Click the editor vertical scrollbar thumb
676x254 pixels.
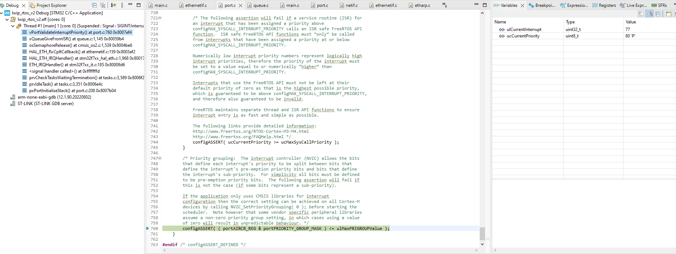pyautogui.click(x=482, y=233)
